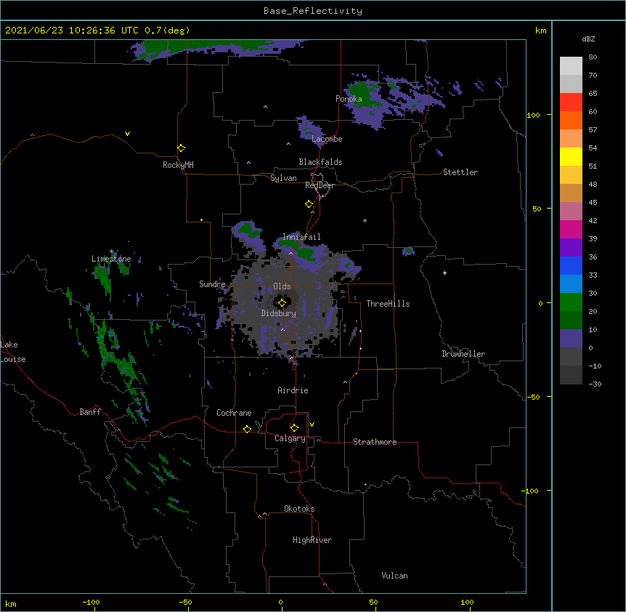Click the Base_Reflectivity title text

(x=313, y=11)
